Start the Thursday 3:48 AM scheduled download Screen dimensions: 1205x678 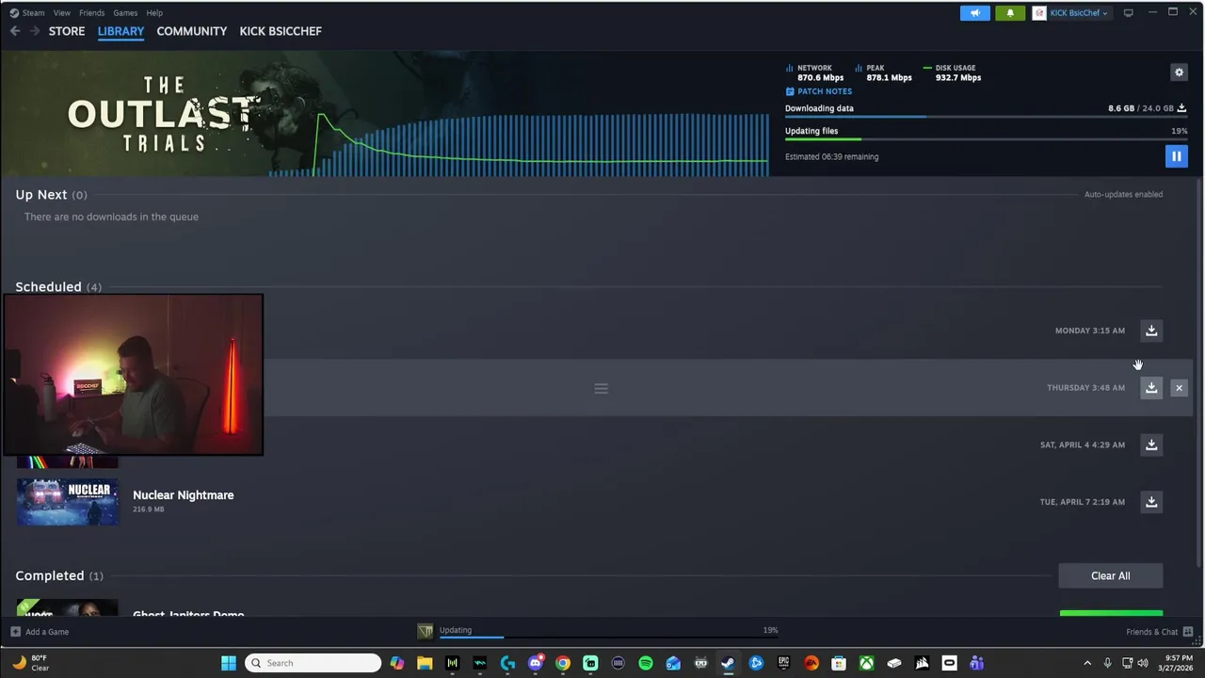pos(1151,388)
